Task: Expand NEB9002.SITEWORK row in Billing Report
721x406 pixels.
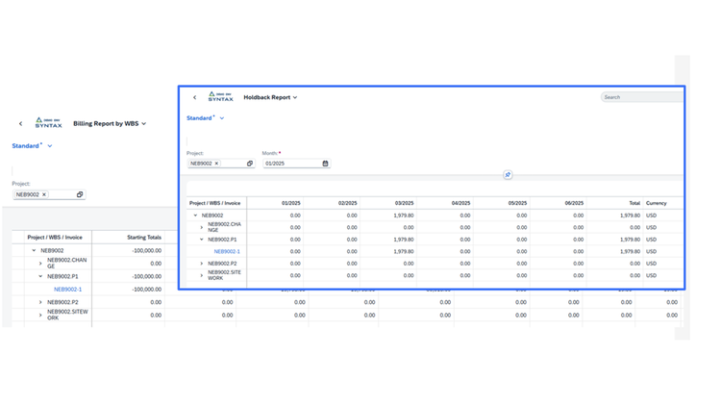Action: click(x=40, y=316)
